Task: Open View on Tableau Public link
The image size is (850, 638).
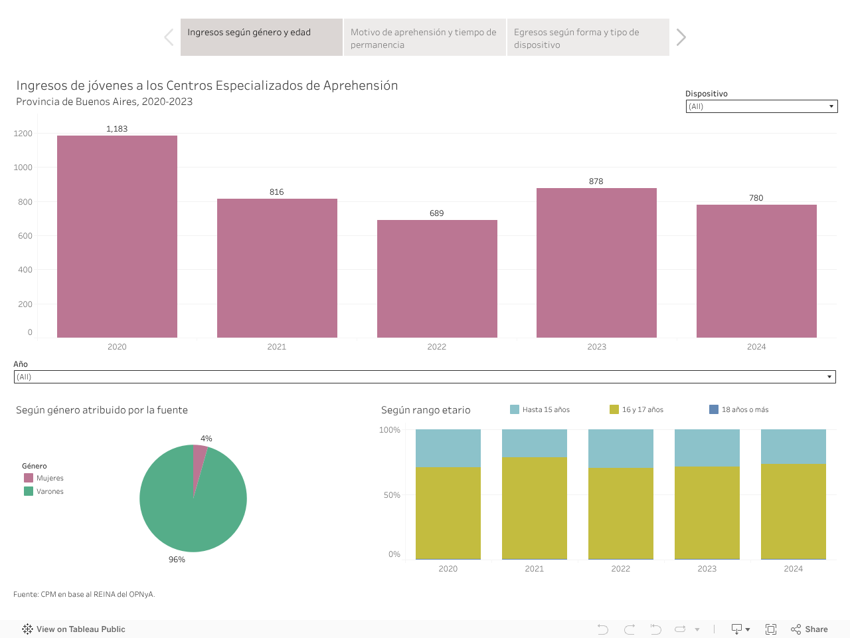Action: (x=74, y=629)
